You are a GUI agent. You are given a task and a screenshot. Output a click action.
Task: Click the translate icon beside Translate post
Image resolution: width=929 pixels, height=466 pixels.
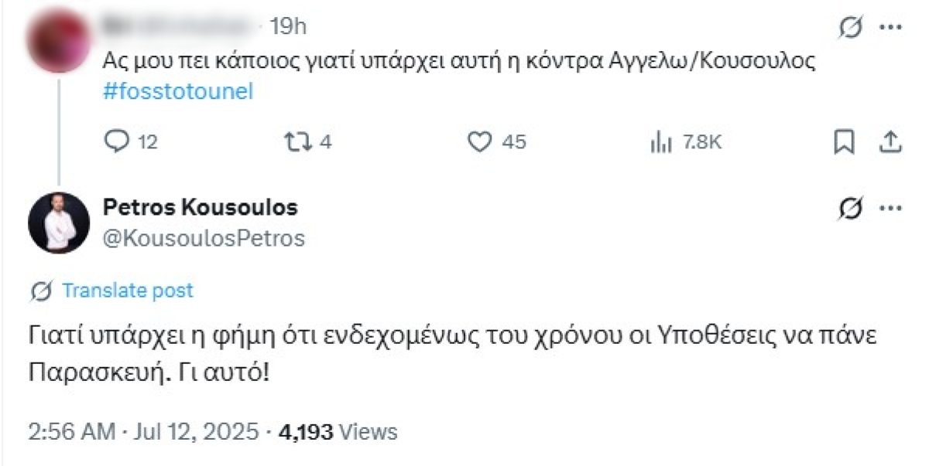pyautogui.click(x=39, y=291)
